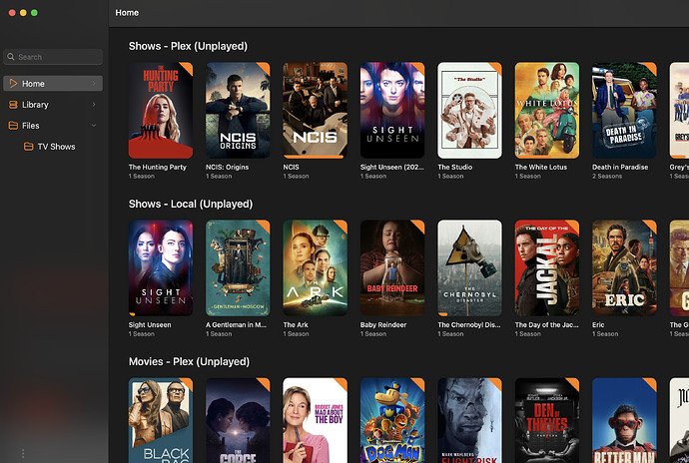
Task: Click the '2 Seasons' label
Action: click(607, 177)
